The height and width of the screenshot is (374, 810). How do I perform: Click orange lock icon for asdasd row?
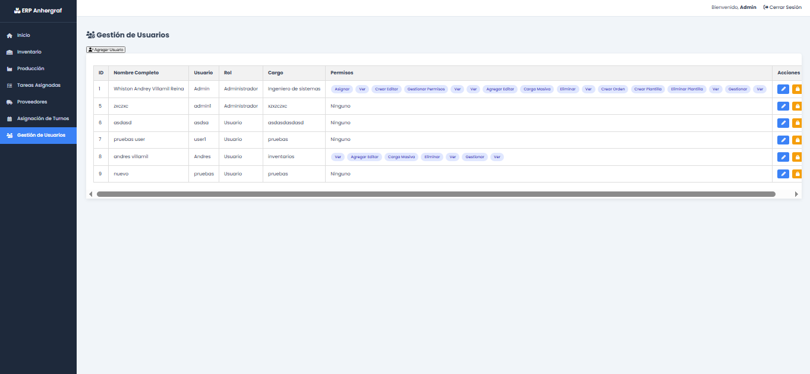pos(797,123)
